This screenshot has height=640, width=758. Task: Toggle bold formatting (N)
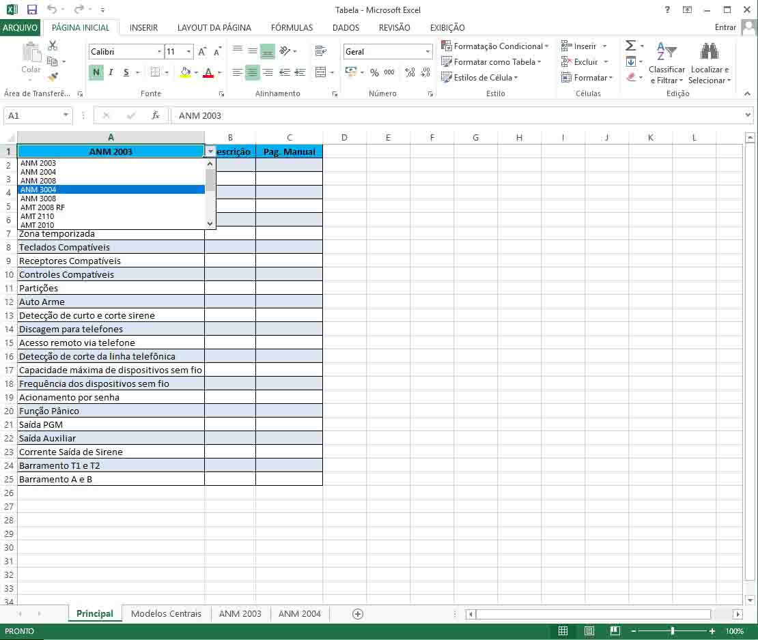[96, 72]
